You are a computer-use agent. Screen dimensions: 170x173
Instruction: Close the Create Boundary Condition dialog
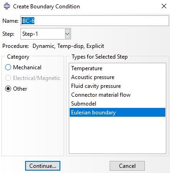(x=164, y=6)
